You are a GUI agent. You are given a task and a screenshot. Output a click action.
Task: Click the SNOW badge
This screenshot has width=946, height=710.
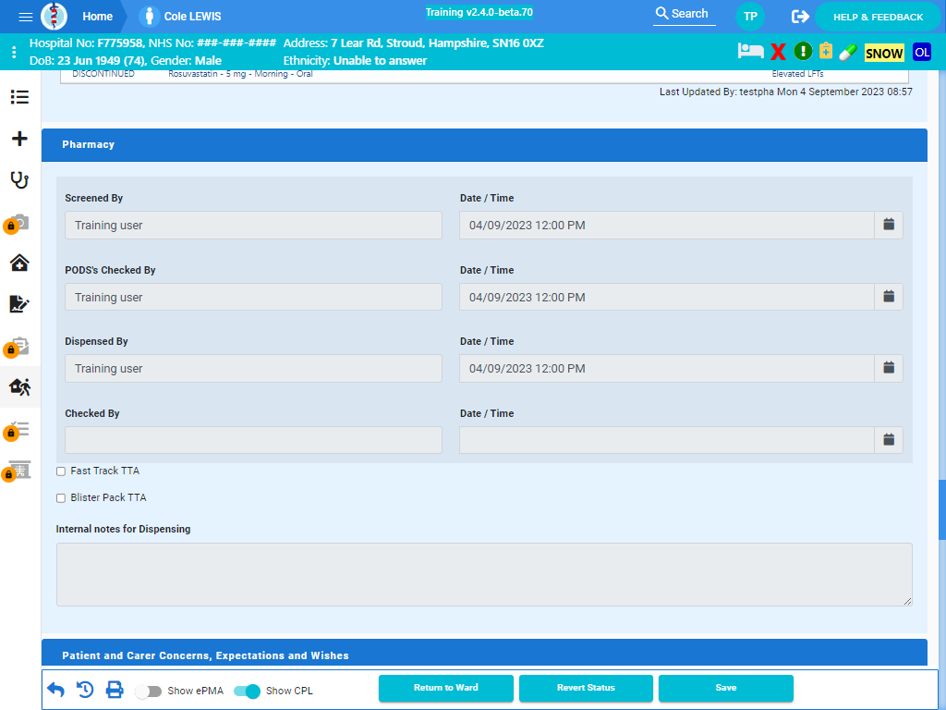click(884, 53)
